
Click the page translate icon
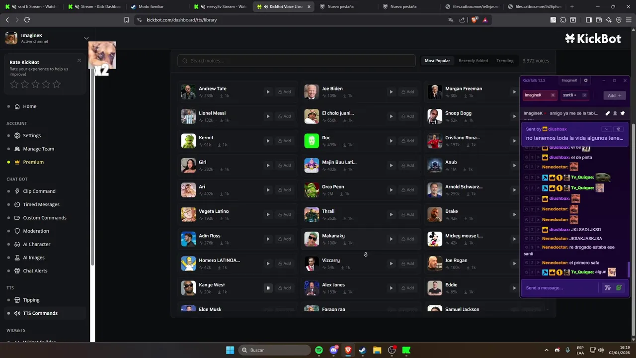[451, 20]
